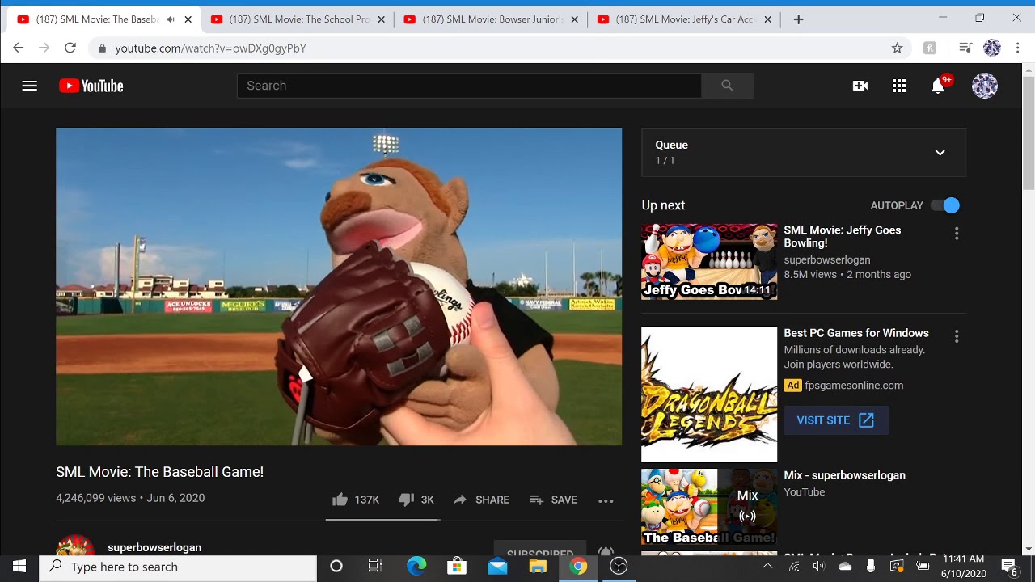Open Mail app from the taskbar
Image resolution: width=1035 pixels, height=582 pixels.
coord(497,567)
